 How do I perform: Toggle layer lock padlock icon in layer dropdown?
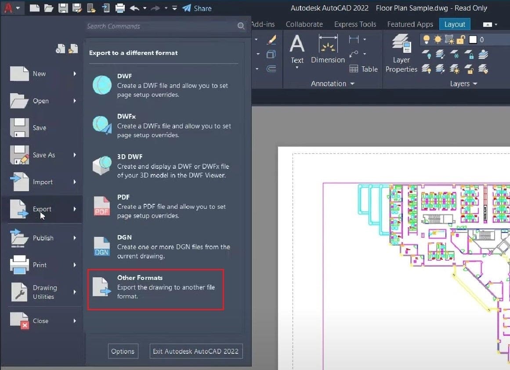point(461,40)
